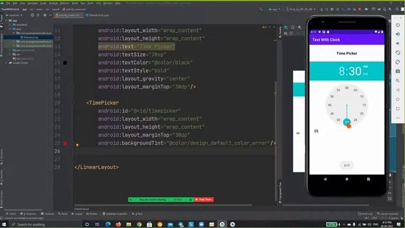The image size is (405, 228).
Task: Open Chrome from taskbar
Action: click(x=139, y=224)
